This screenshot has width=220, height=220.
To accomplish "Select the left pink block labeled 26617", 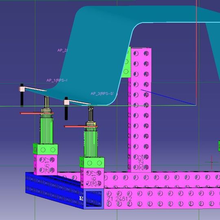I will pos(45,165).
